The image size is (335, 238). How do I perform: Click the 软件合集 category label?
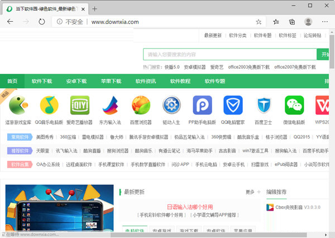(20, 164)
